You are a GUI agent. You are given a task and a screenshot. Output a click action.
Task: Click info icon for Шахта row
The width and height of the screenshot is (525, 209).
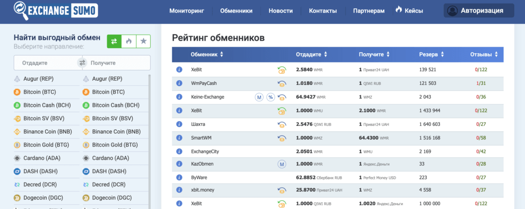coord(179,124)
